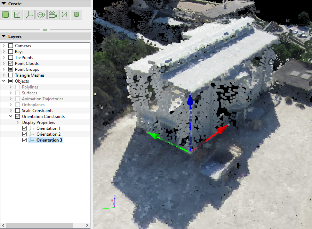Click the New Scale Constraint icon

tap(17, 15)
